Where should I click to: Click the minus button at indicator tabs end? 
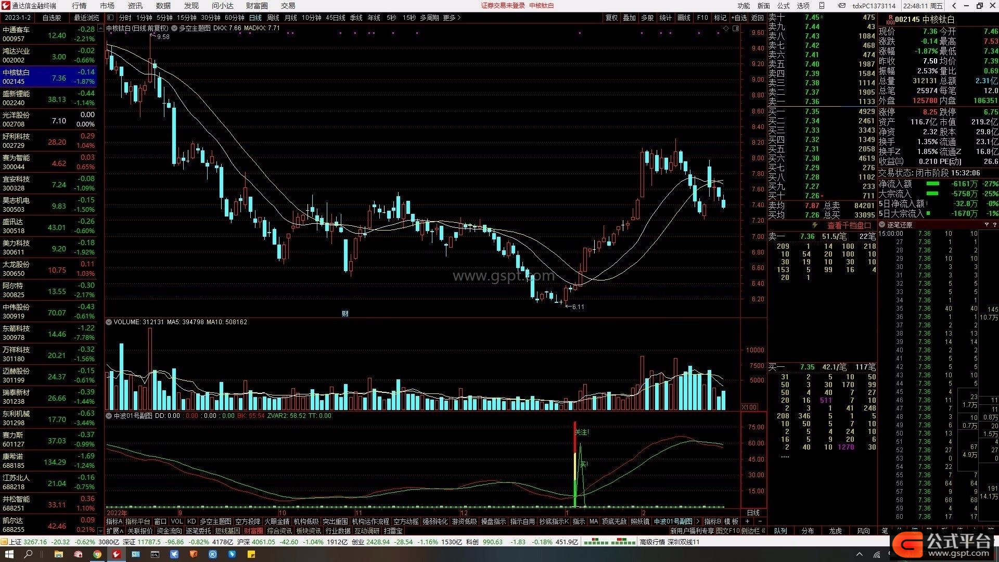pos(760,521)
